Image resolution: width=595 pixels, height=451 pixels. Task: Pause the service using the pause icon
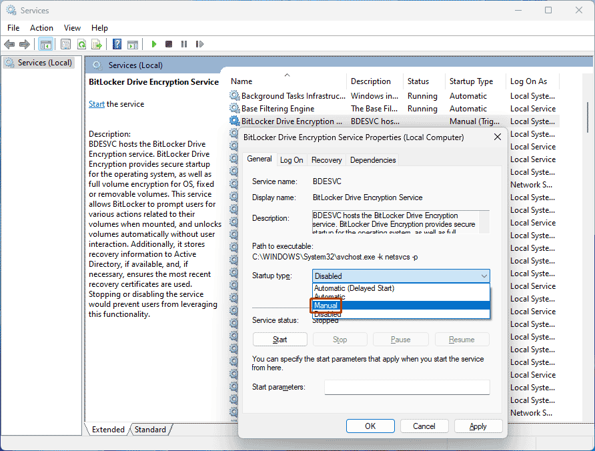click(184, 44)
